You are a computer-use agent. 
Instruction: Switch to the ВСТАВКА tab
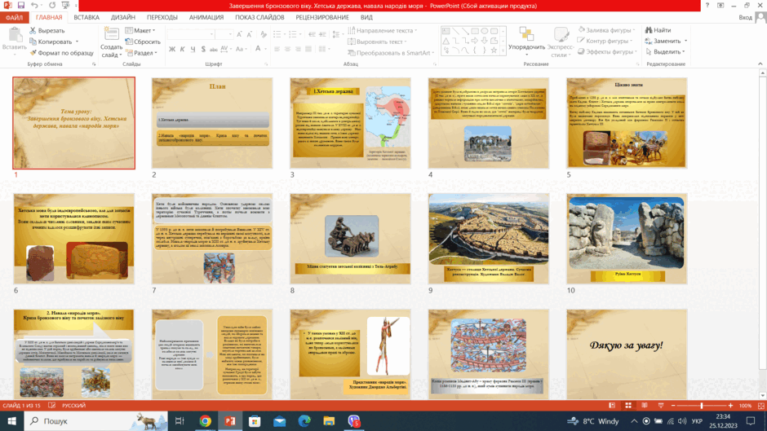[x=86, y=18]
